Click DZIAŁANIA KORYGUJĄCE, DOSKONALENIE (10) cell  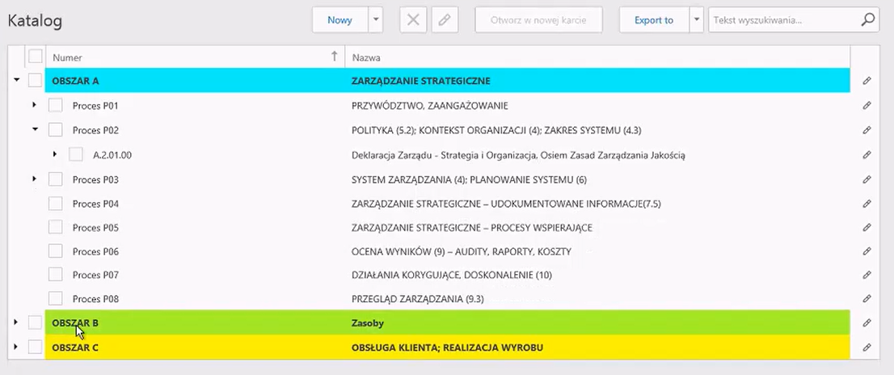pos(452,275)
